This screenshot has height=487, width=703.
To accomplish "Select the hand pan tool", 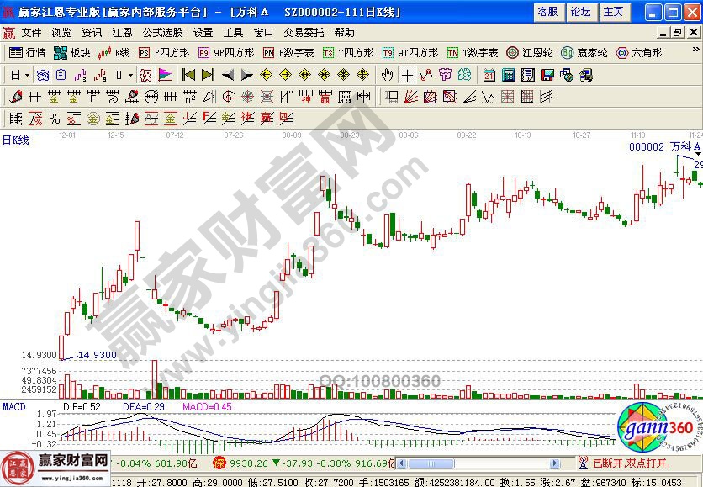I will pyautogui.click(x=387, y=75).
